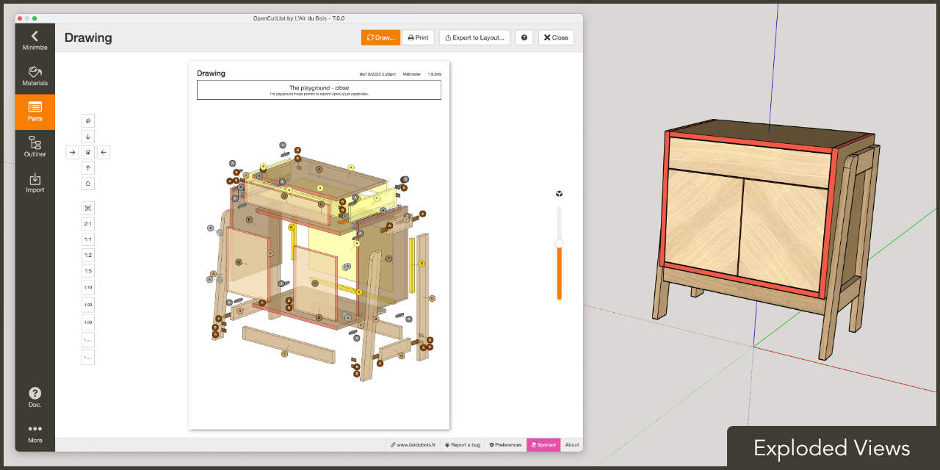Image resolution: width=940 pixels, height=470 pixels.
Task: Set drawing scale to 1:50
Action: (x=88, y=322)
